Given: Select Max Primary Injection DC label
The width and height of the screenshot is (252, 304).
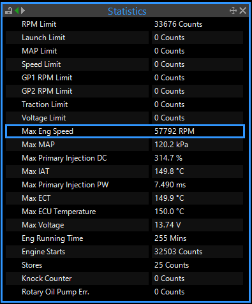Looking at the screenshot, I should pyautogui.click(x=64, y=158).
